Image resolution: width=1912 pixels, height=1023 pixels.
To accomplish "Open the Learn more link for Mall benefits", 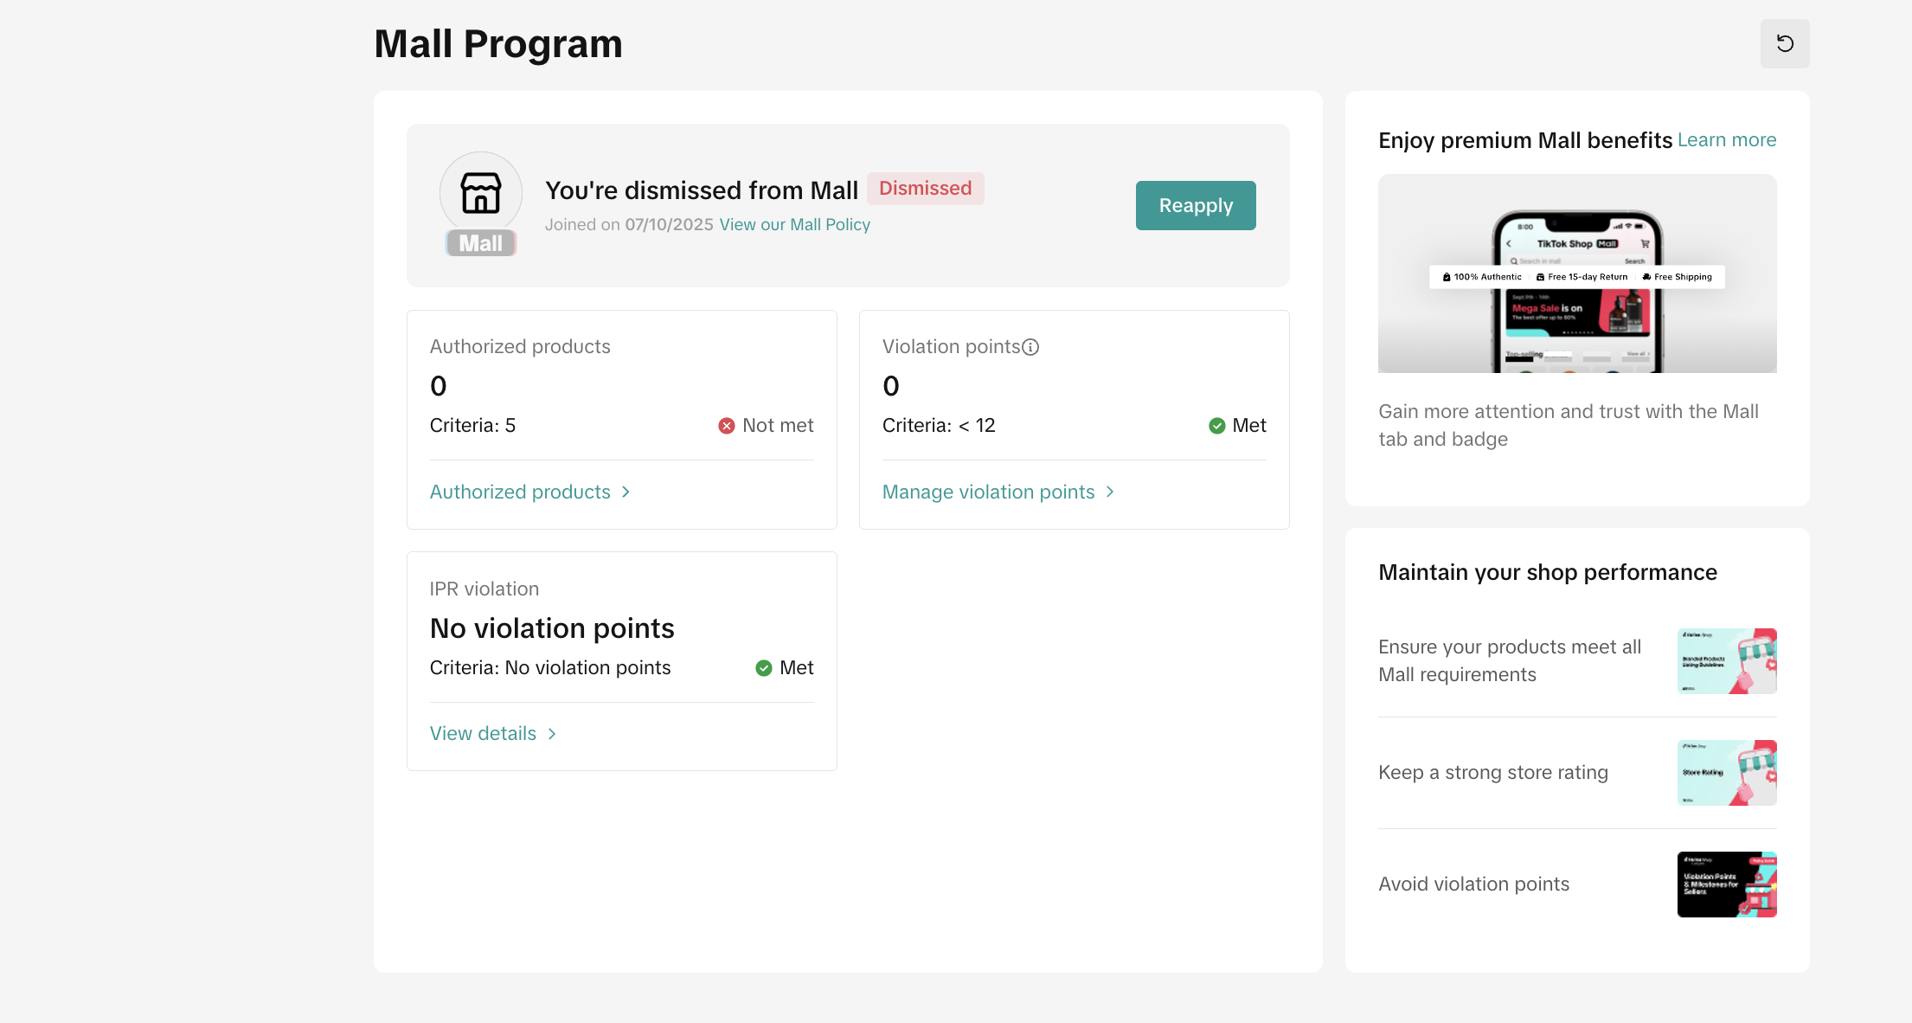I will tap(1726, 140).
